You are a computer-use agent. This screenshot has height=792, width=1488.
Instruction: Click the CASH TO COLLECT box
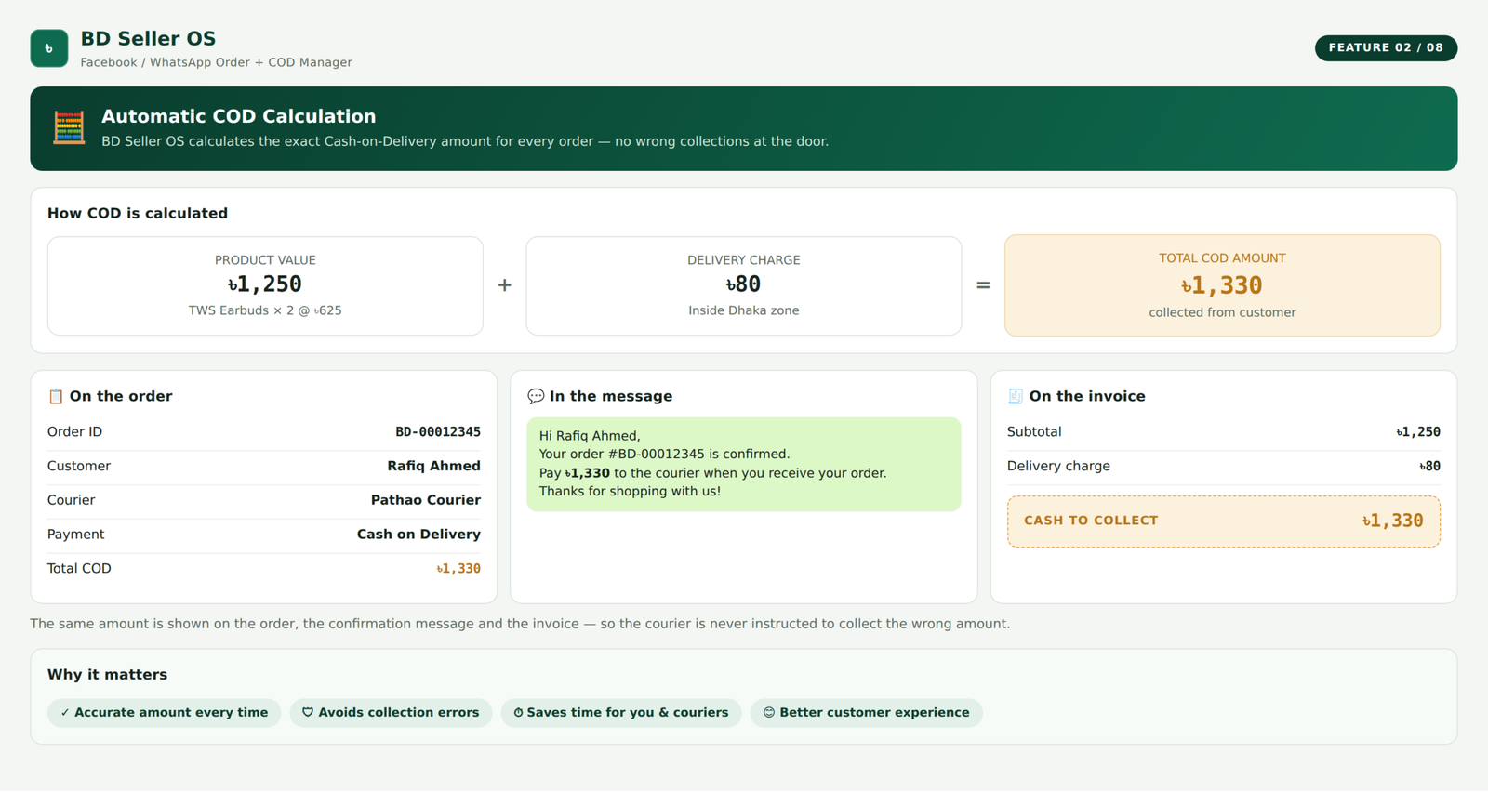click(x=1224, y=521)
